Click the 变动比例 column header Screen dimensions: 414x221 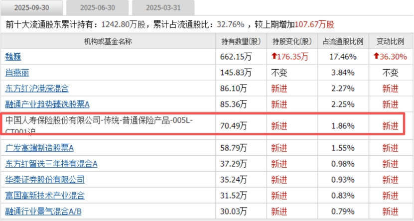click(390, 41)
